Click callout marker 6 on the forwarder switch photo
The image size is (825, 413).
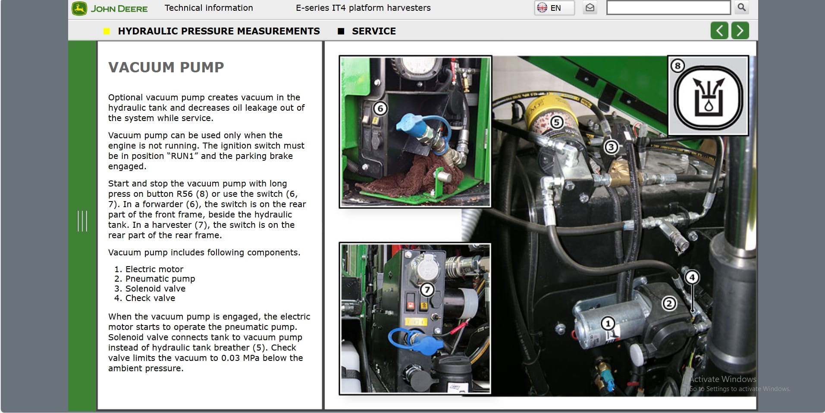(x=380, y=108)
